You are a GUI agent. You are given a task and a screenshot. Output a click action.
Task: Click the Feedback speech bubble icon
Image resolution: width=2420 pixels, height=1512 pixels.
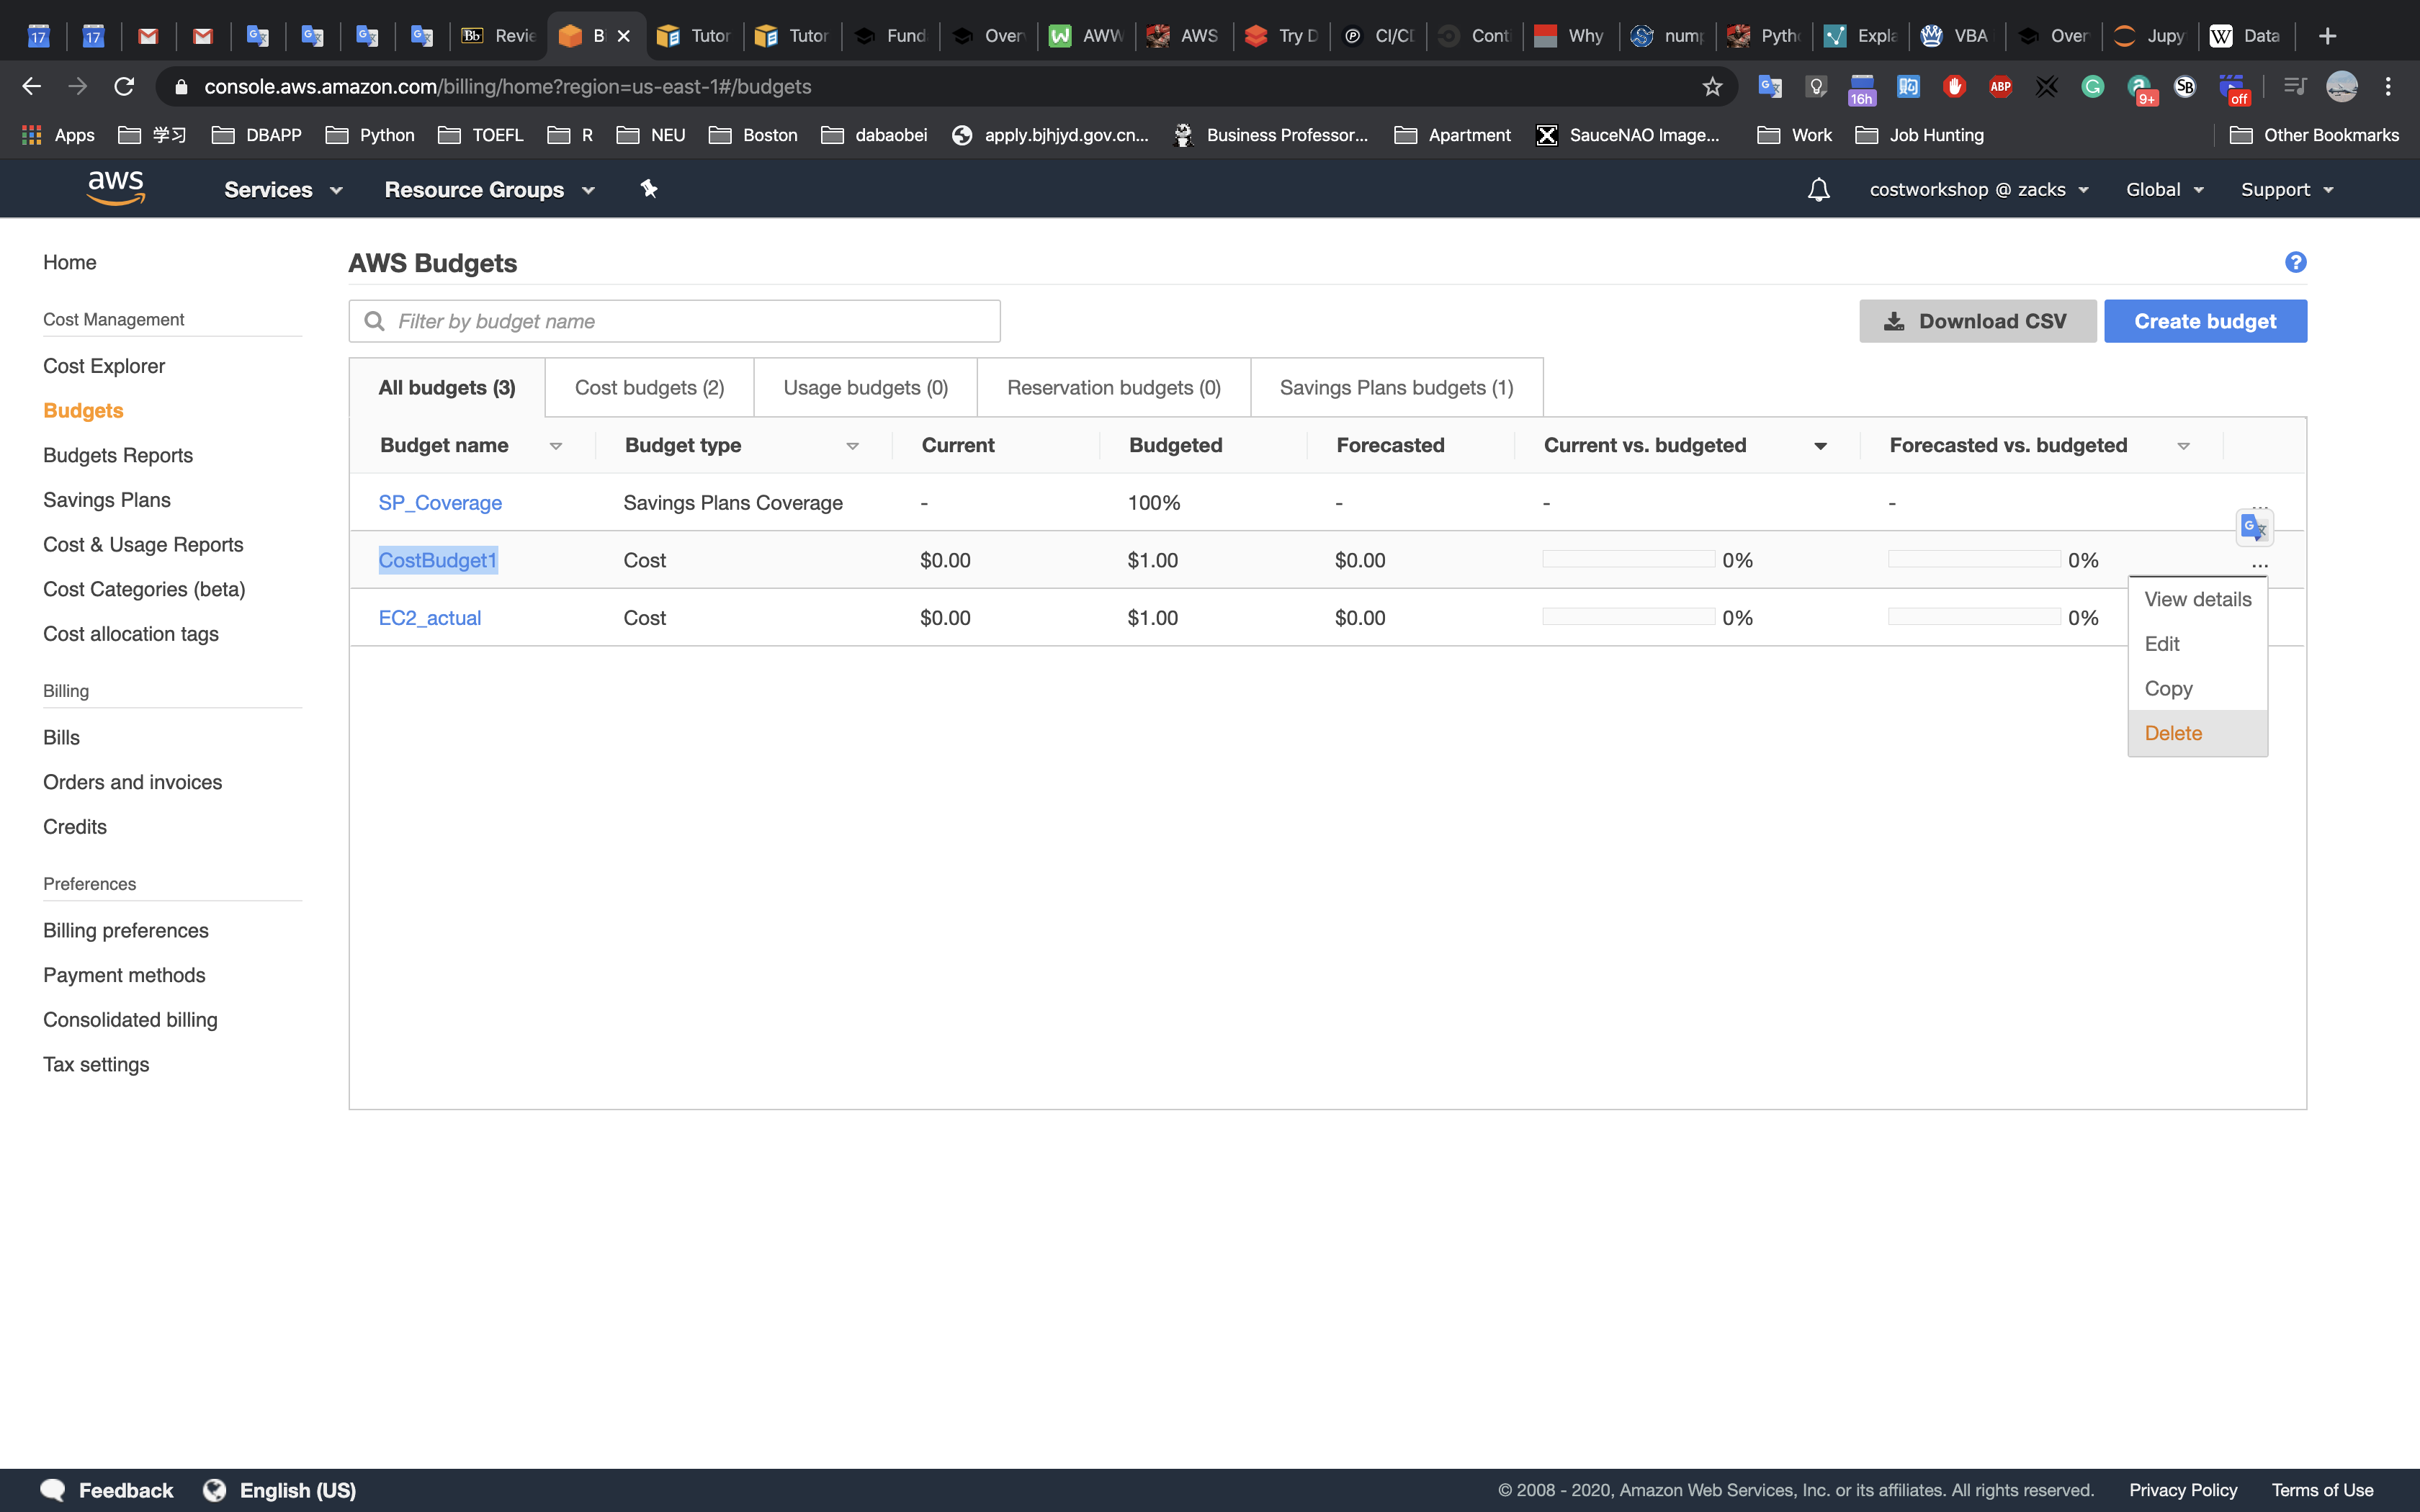(x=53, y=1490)
